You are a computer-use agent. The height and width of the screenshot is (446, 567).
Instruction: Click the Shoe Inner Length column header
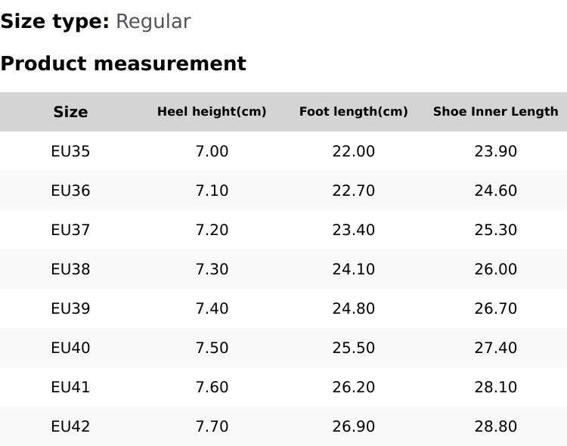tap(495, 112)
